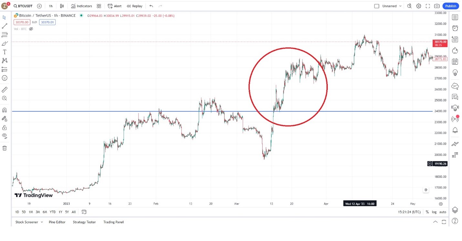Click the undo arrow
The image size is (462, 241).
point(151,6)
